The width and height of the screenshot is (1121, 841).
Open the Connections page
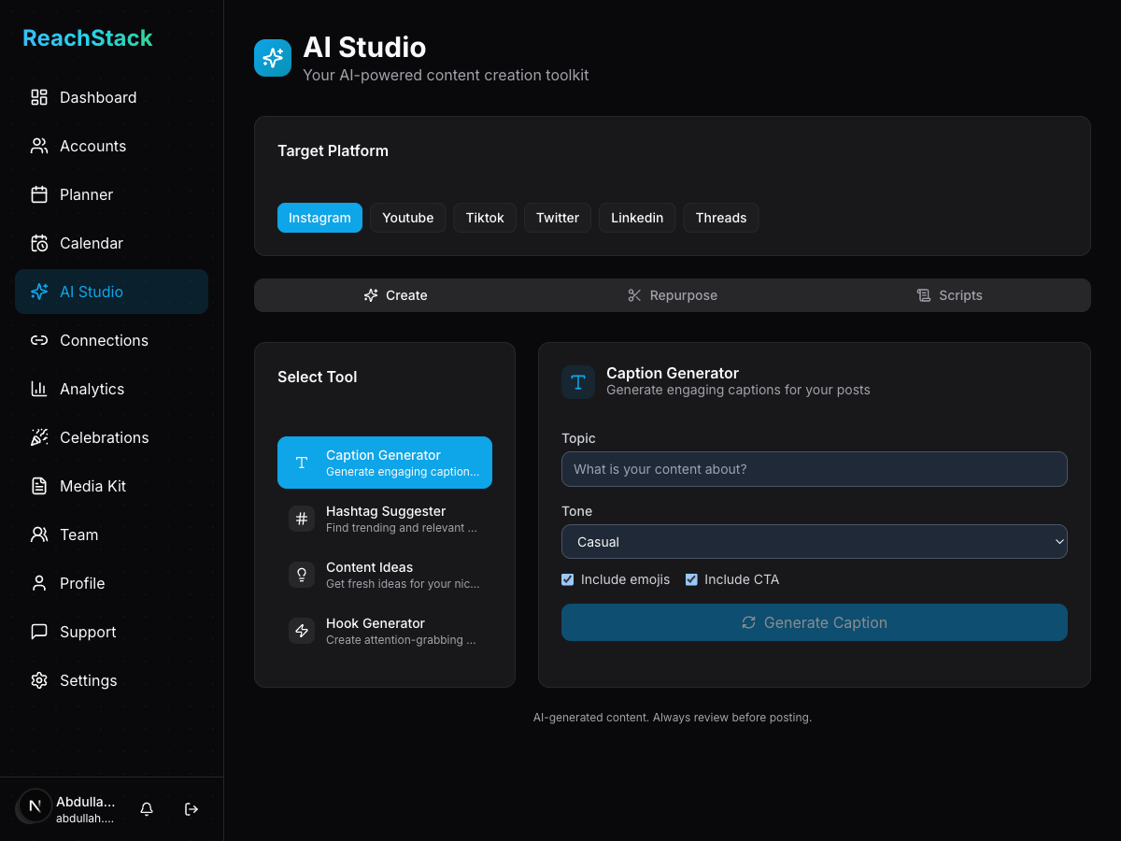104,340
